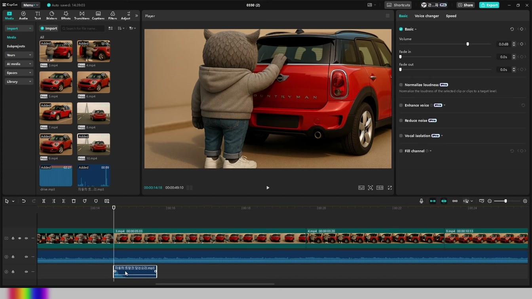Select the drive.mp3 thumbnail
532x299 pixels.
[56, 176]
